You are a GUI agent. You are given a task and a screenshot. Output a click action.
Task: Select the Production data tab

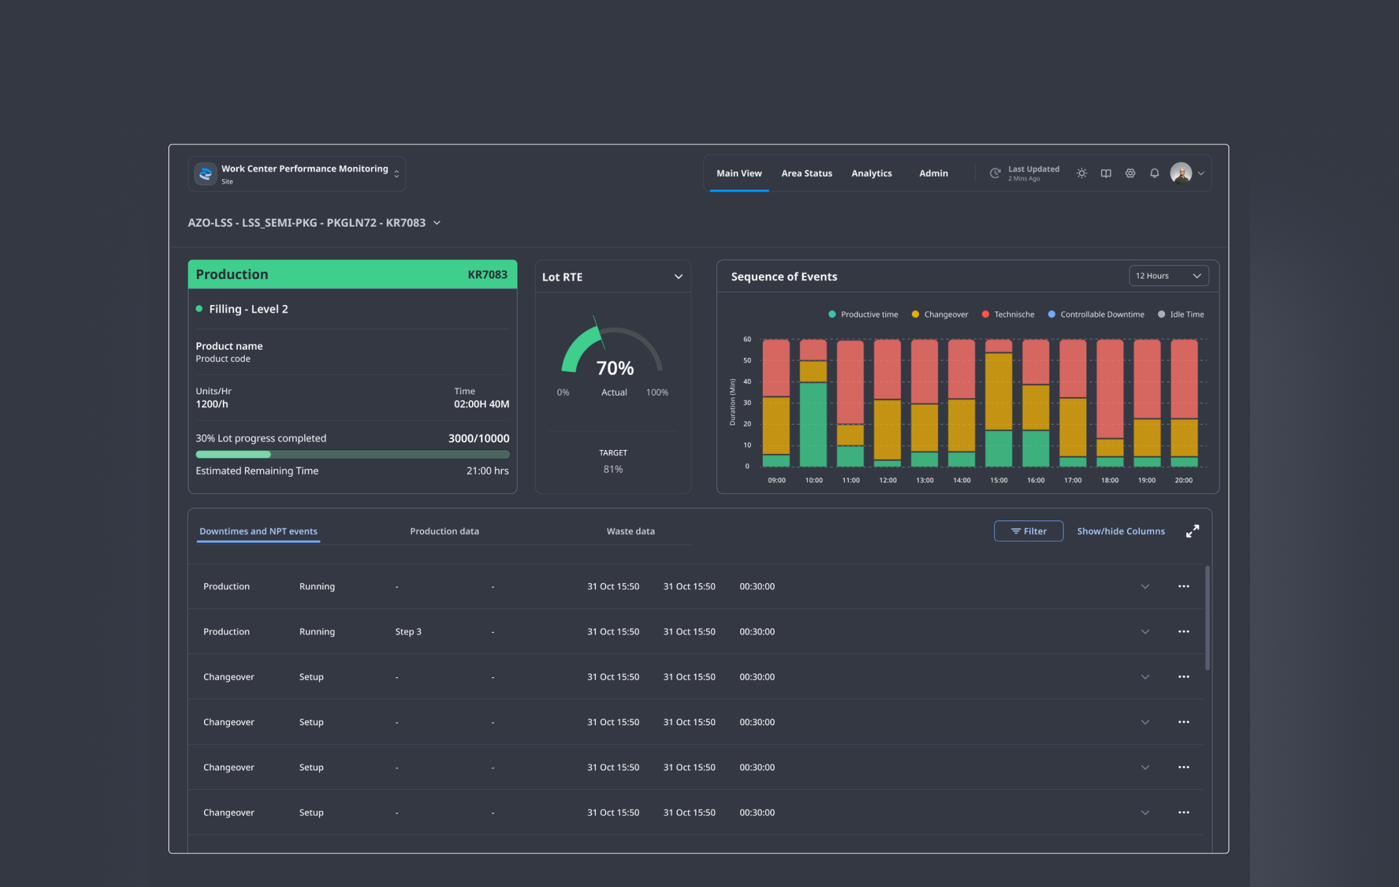pyautogui.click(x=444, y=532)
